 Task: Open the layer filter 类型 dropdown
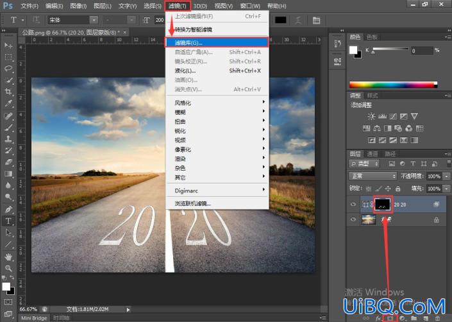(364, 164)
